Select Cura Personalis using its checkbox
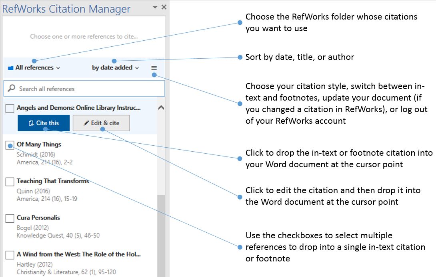436x277 pixels. pyautogui.click(x=9, y=218)
